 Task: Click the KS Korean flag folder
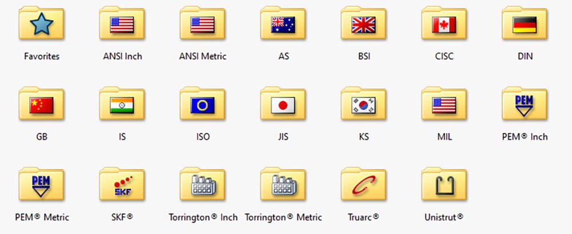pos(364,105)
